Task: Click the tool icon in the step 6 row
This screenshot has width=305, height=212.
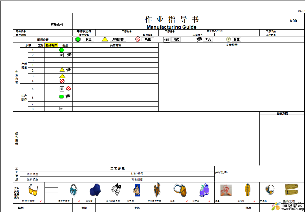Action: pyautogui.click(x=68, y=96)
